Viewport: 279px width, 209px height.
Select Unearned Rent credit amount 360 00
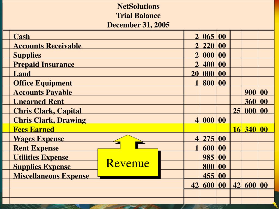(256, 102)
